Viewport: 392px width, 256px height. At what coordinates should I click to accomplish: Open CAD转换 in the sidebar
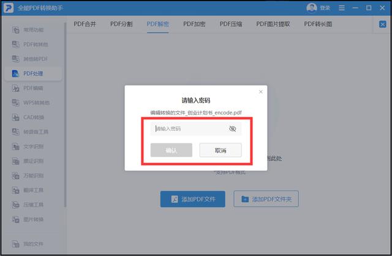click(x=33, y=117)
